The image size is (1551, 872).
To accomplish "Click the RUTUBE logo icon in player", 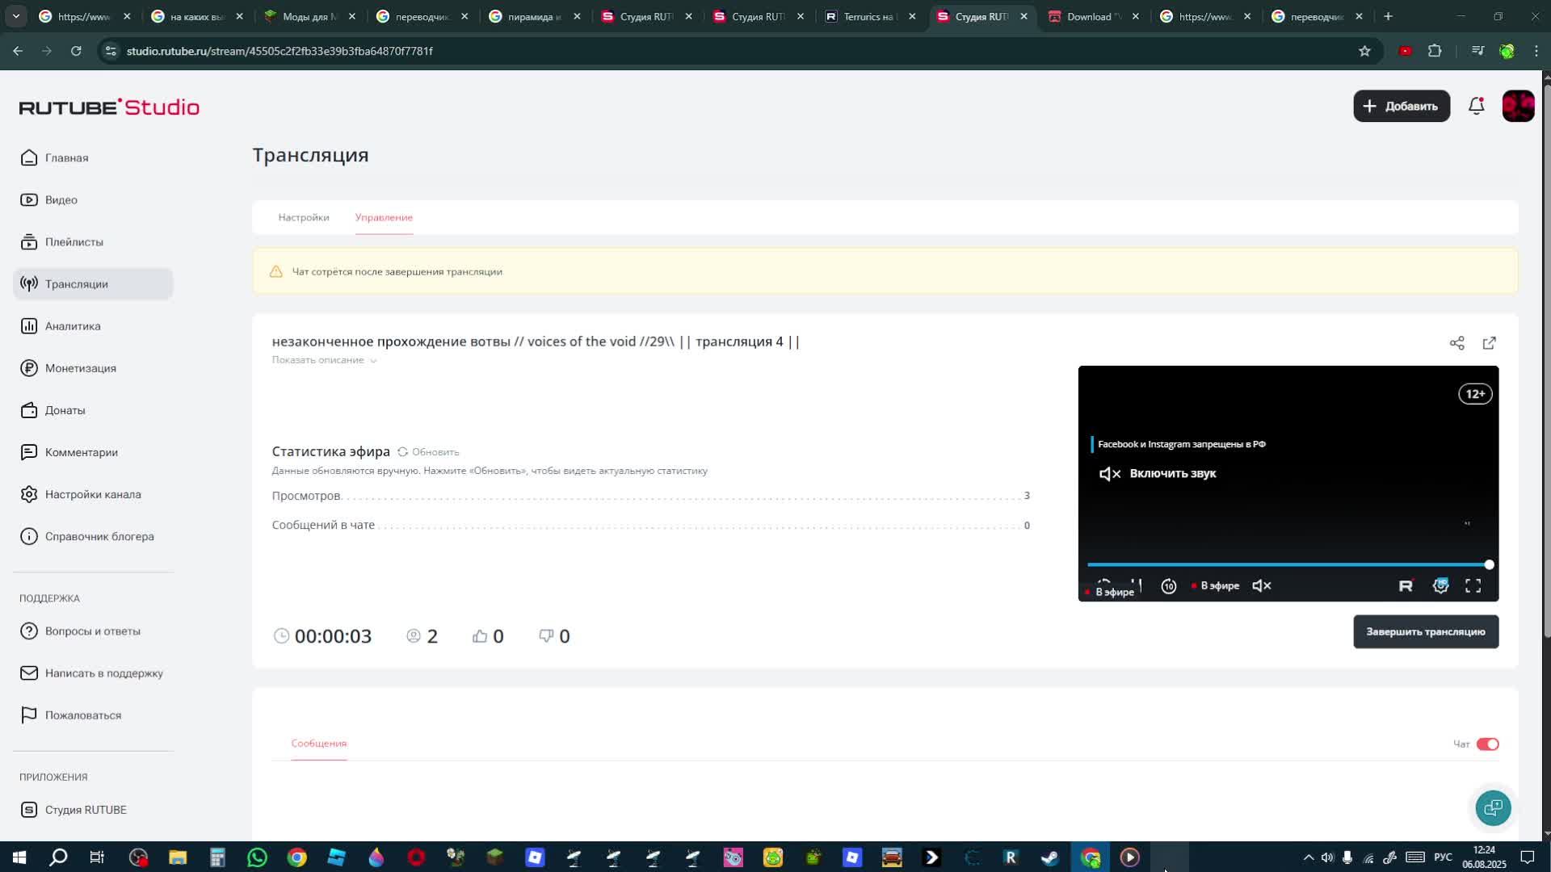I will 1406,586.
